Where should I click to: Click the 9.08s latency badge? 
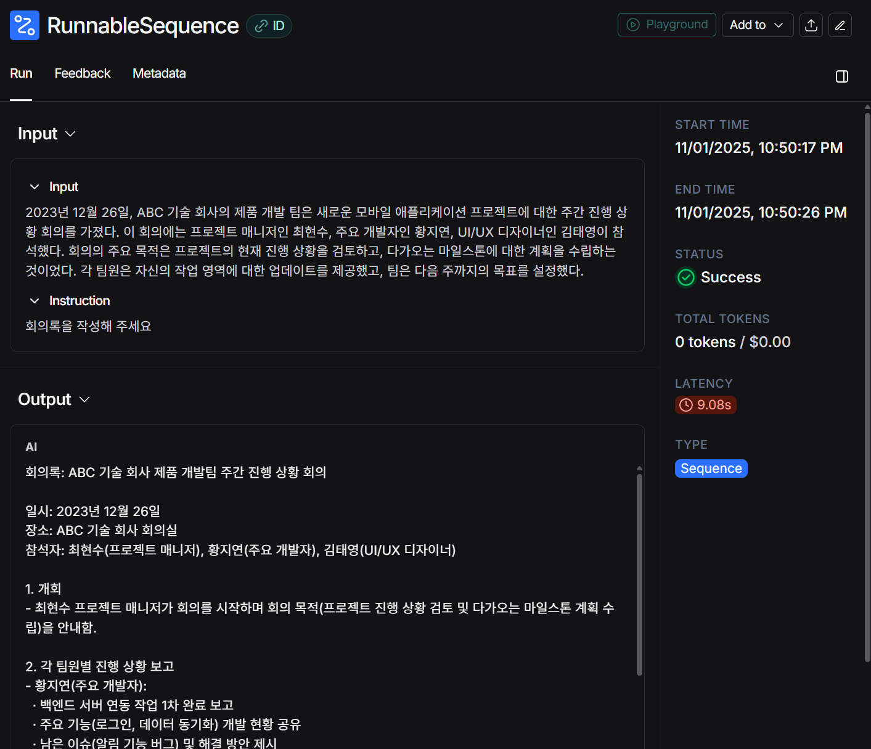(x=706, y=405)
